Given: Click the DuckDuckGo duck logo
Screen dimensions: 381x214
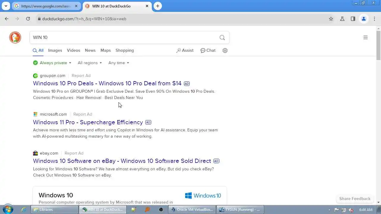Looking at the screenshot, I should point(15,37).
